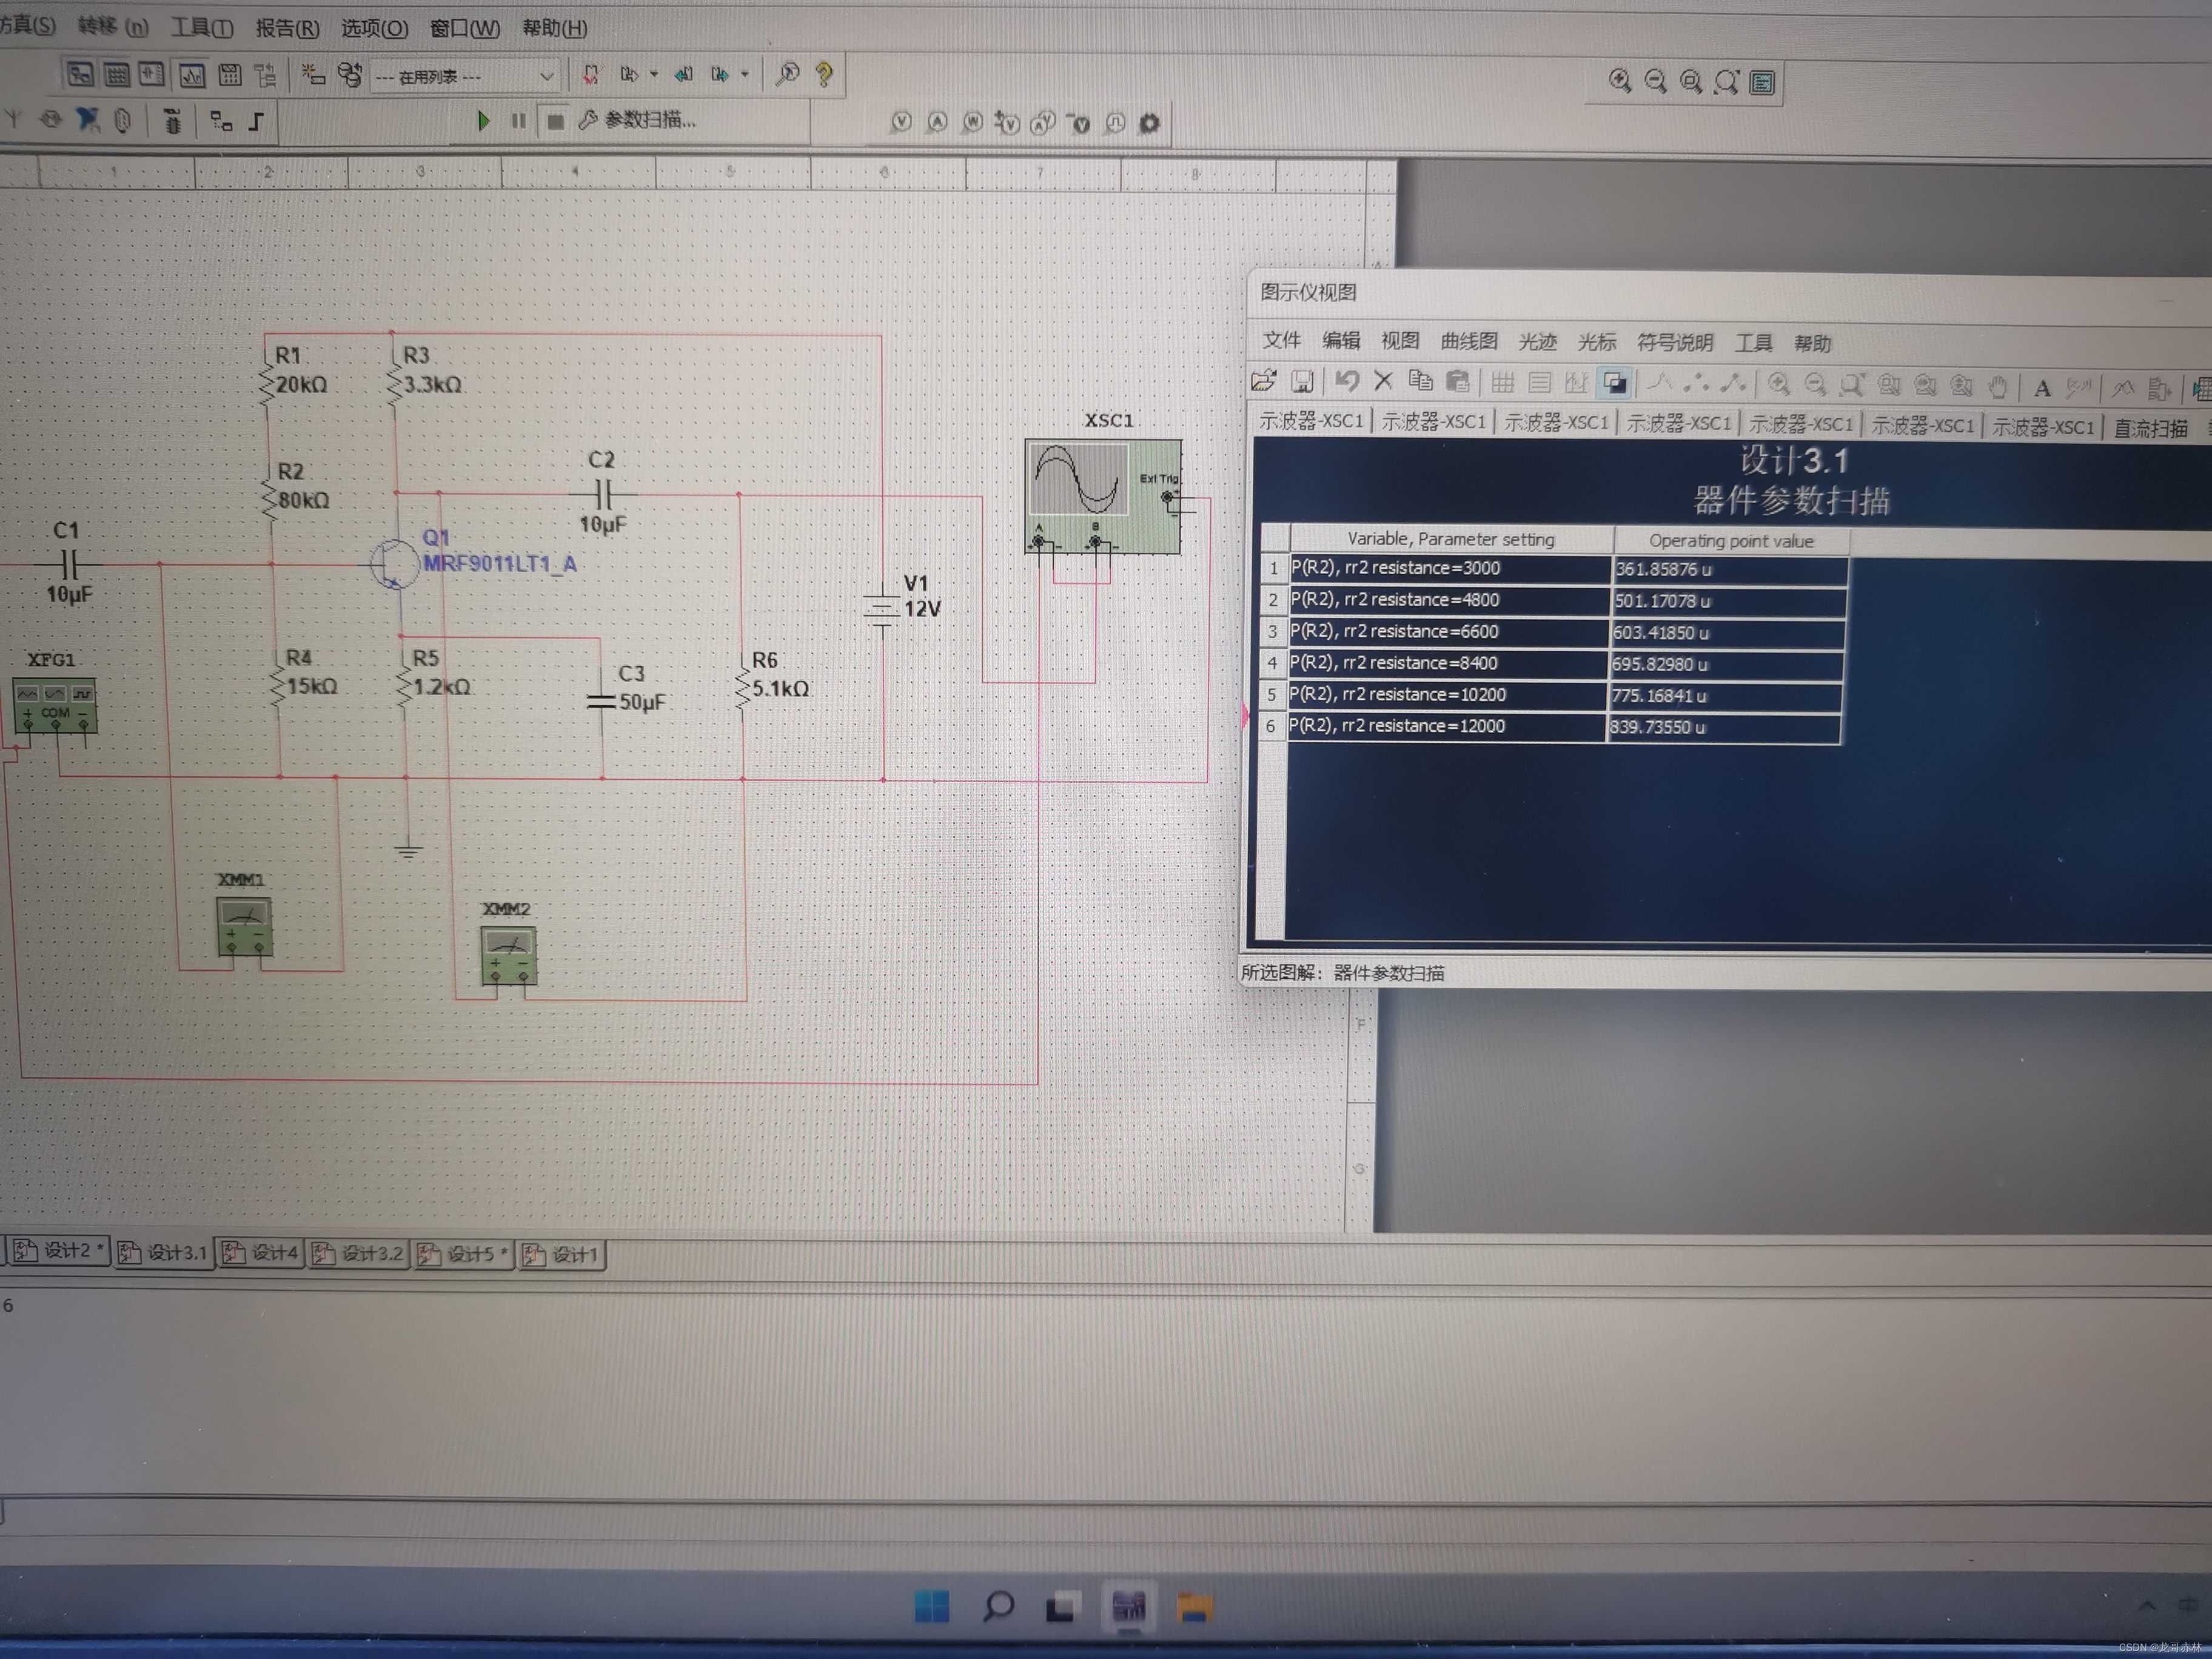Undo in the Grapher toolbar
Image resolution: width=2212 pixels, height=1659 pixels.
point(1347,381)
